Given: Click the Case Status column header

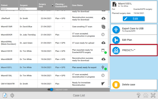Looking at the screenshot, I should coord(77,5).
